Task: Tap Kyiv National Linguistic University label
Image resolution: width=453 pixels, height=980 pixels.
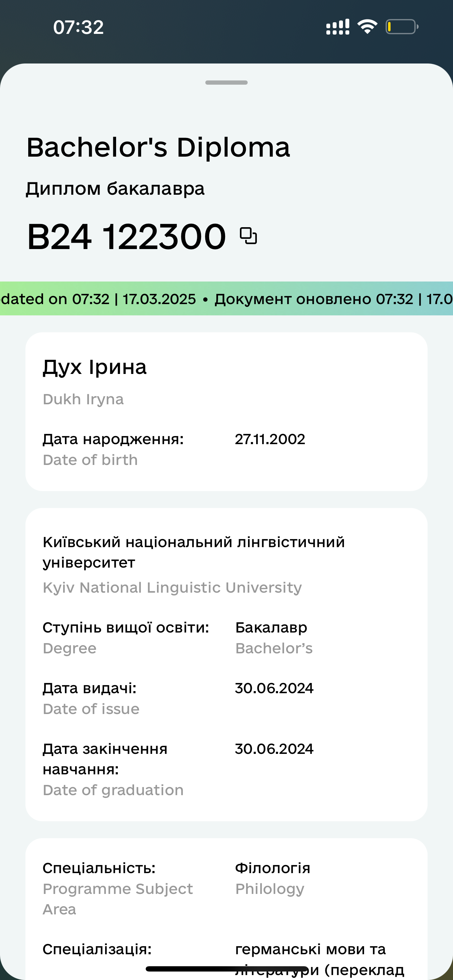Action: [172, 587]
